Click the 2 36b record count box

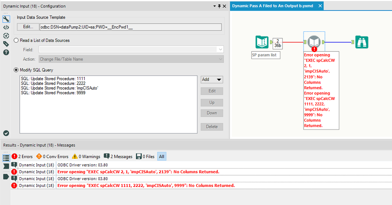click(x=277, y=44)
